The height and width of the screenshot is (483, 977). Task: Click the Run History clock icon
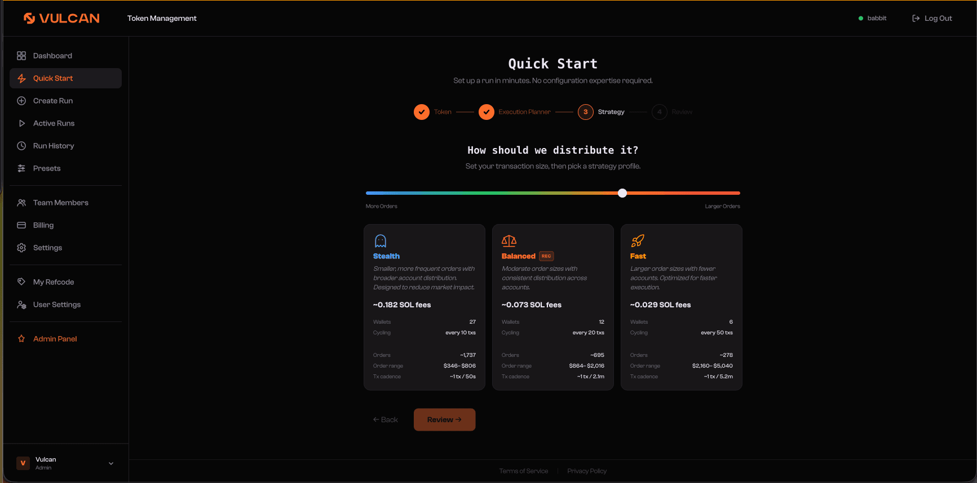point(21,146)
